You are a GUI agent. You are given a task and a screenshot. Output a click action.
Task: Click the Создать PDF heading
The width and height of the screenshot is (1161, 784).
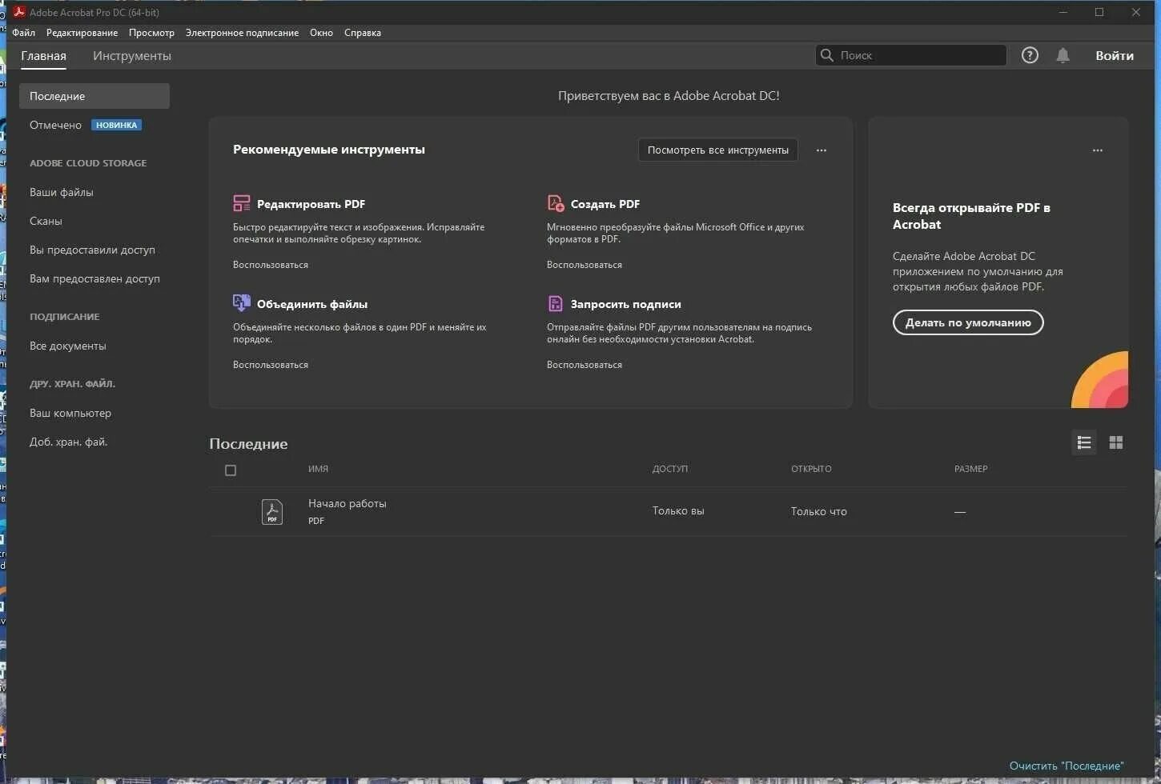click(x=605, y=204)
